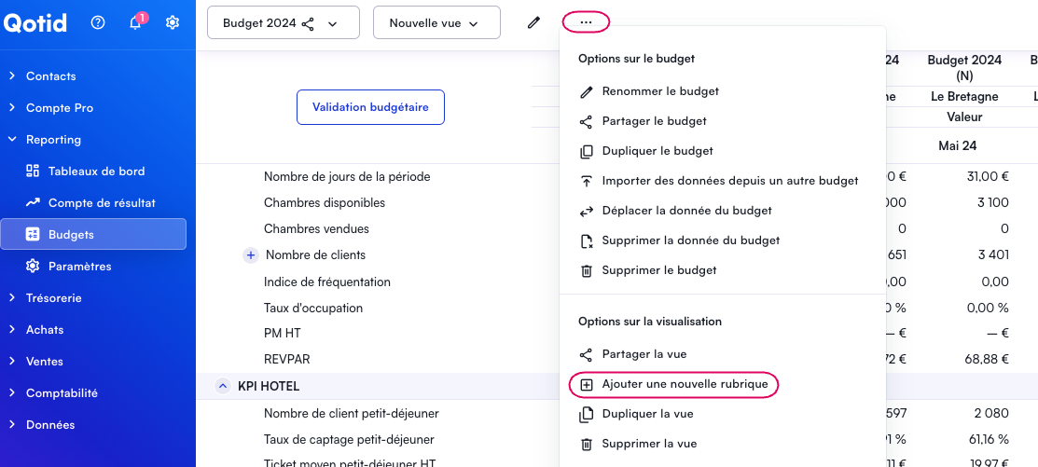Open the help question mark icon

[x=98, y=23]
